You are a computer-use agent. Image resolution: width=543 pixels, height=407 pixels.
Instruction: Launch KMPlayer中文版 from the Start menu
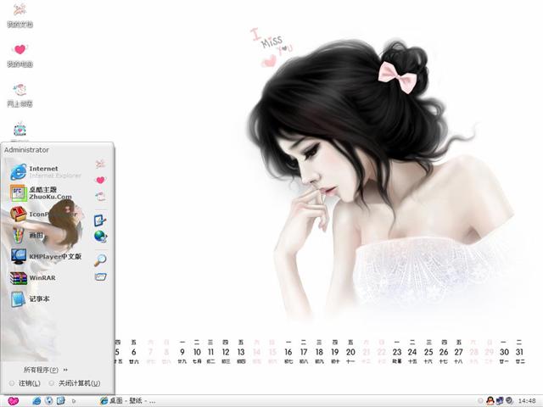pos(46,256)
